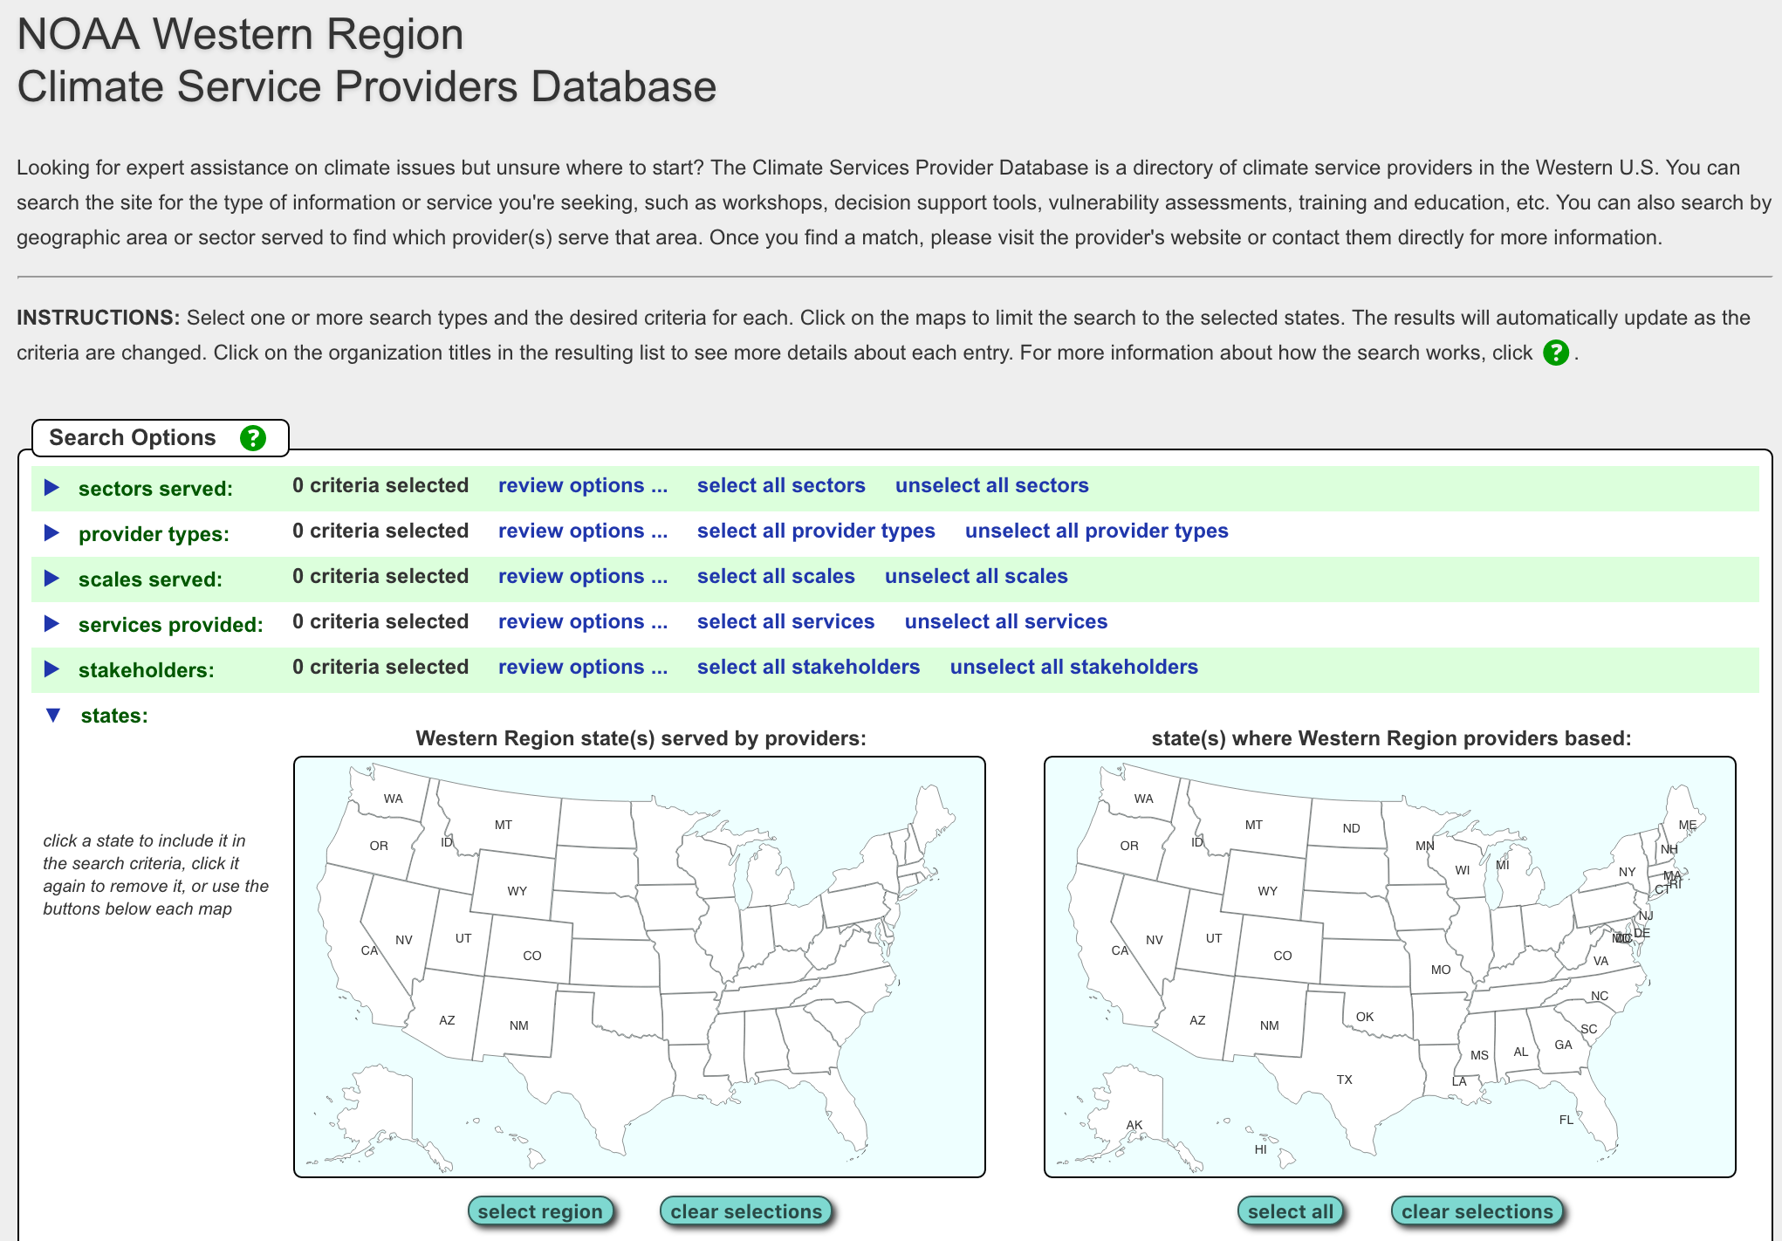This screenshot has height=1241, width=1782.
Task: Unselect all stakeholders
Action: click(1074, 667)
